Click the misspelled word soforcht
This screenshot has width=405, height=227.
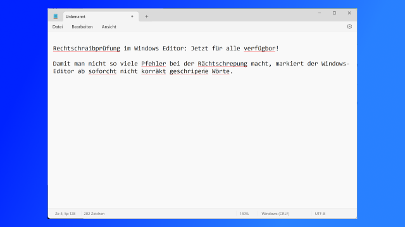coord(103,71)
